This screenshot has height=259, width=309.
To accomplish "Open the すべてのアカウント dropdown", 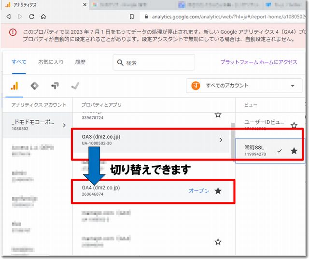I will [x=244, y=86].
